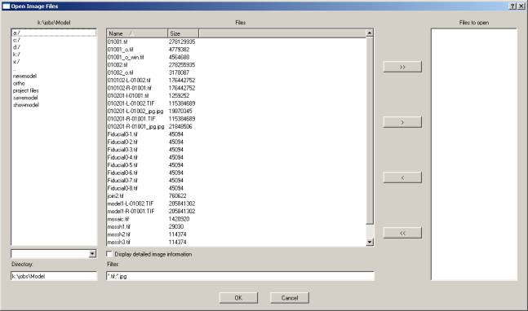
Task: Select file Fiducial0-3.tif
Action: [122, 150]
